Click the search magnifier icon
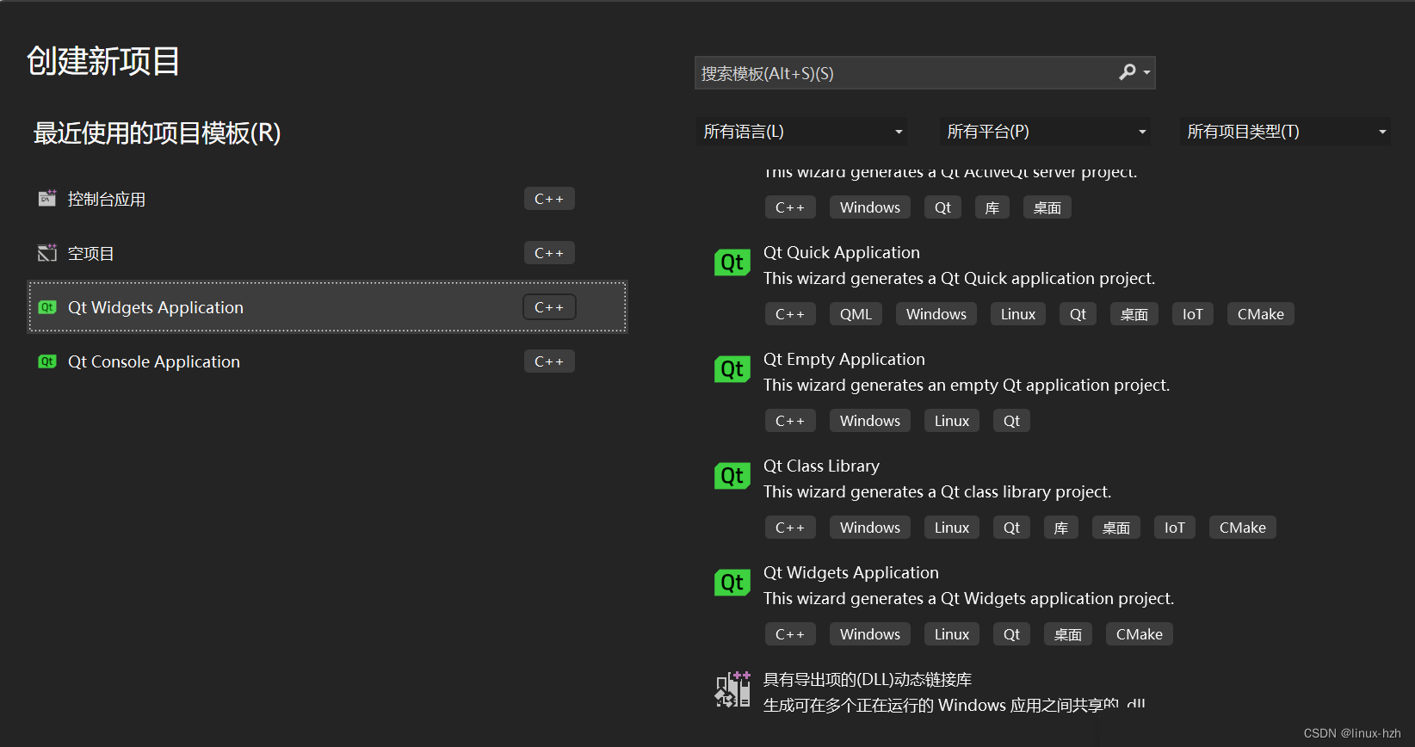Screen dimensions: 1415x747 pyautogui.click(x=1127, y=72)
